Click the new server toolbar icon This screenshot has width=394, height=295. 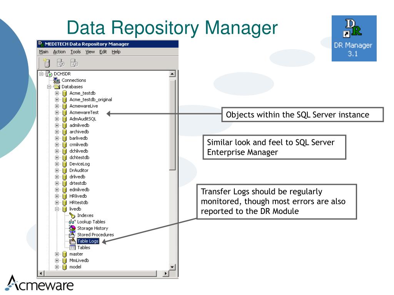[x=47, y=63]
